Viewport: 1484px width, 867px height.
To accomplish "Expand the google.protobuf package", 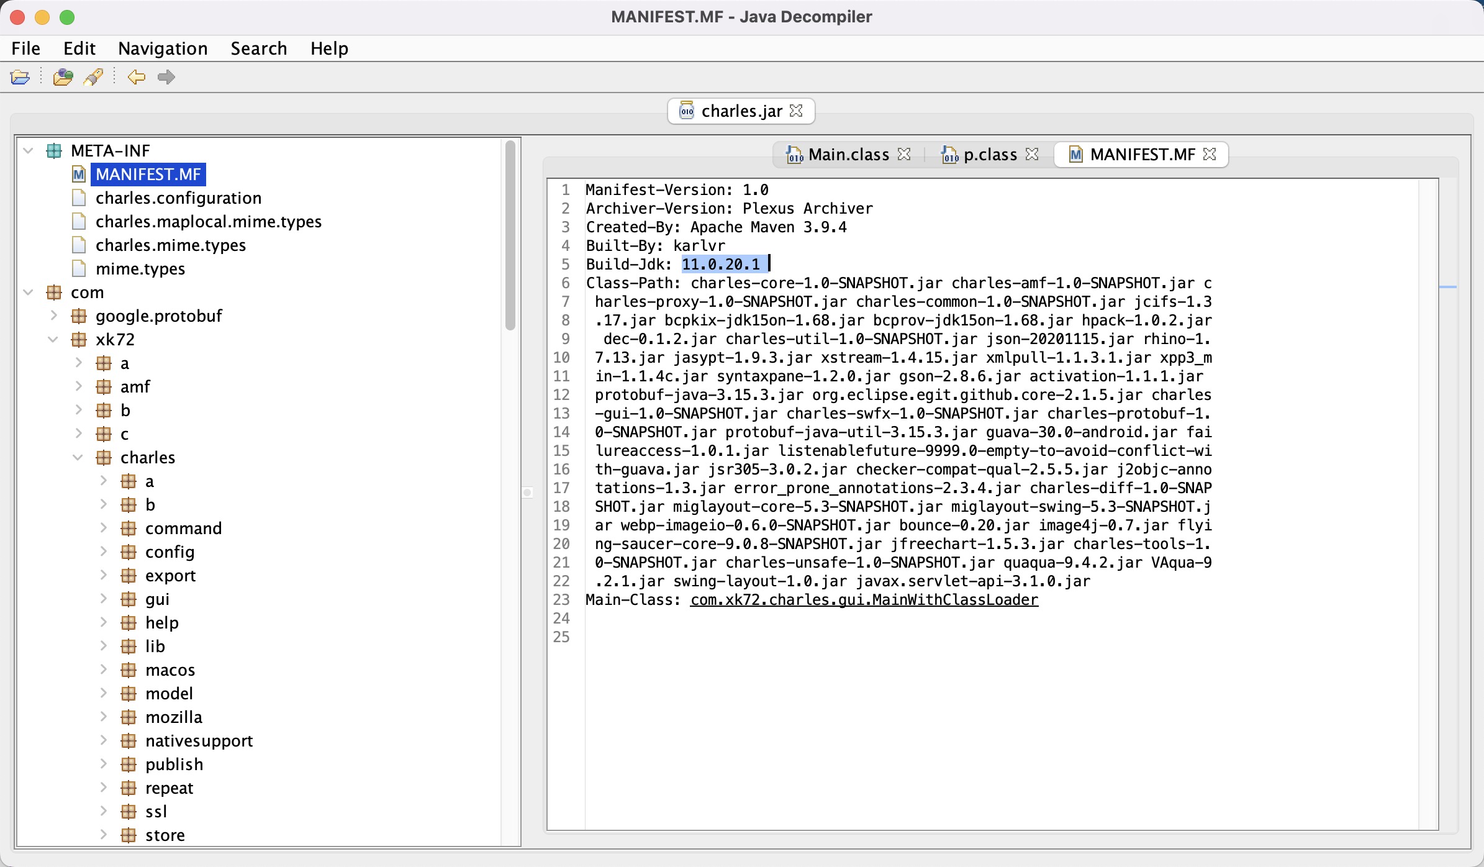I will [x=54, y=316].
